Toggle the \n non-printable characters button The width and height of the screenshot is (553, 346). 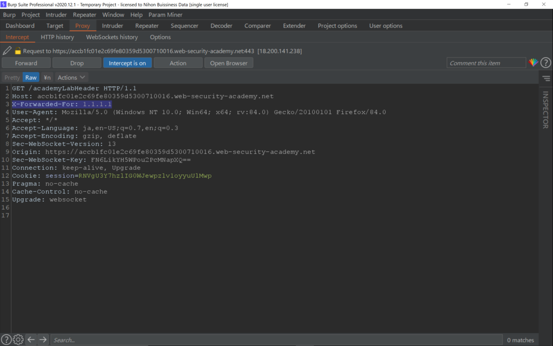click(47, 78)
